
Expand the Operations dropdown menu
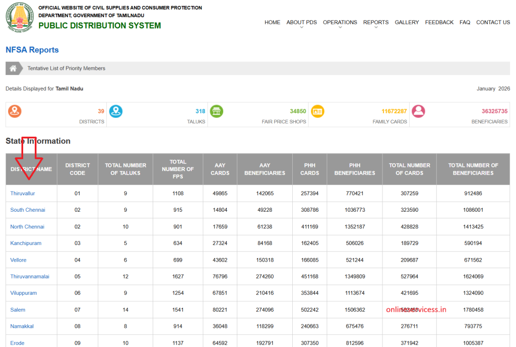340,23
